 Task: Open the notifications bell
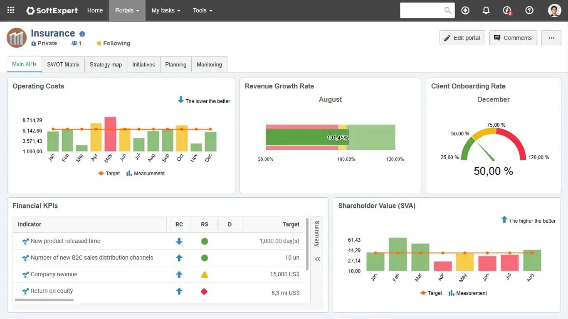tap(486, 10)
